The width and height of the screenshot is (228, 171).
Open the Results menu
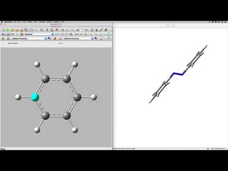pos(49,22)
